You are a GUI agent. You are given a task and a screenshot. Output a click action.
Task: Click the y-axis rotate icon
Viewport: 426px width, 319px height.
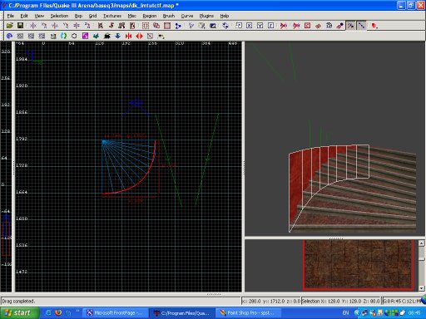(66, 26)
